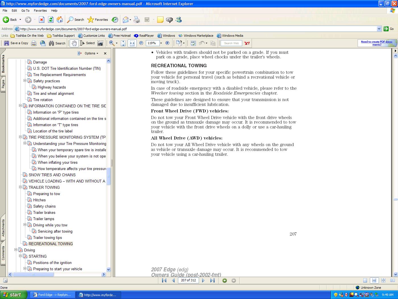This screenshot has height=299, width=398.
Task: Collapse the TRAILER TOWING bookmark
Action: [x=20, y=187]
